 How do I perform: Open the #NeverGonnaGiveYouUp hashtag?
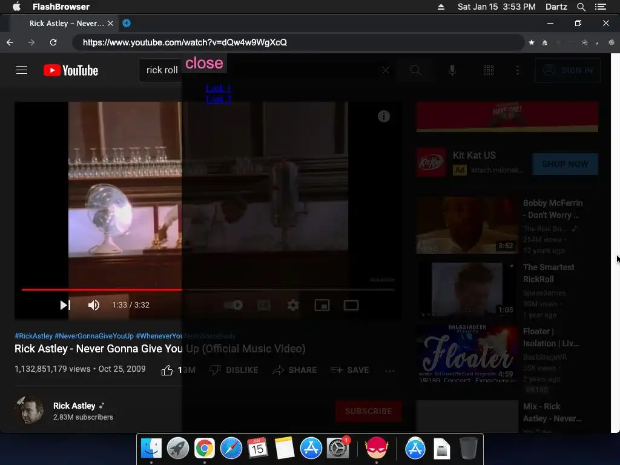(94, 335)
